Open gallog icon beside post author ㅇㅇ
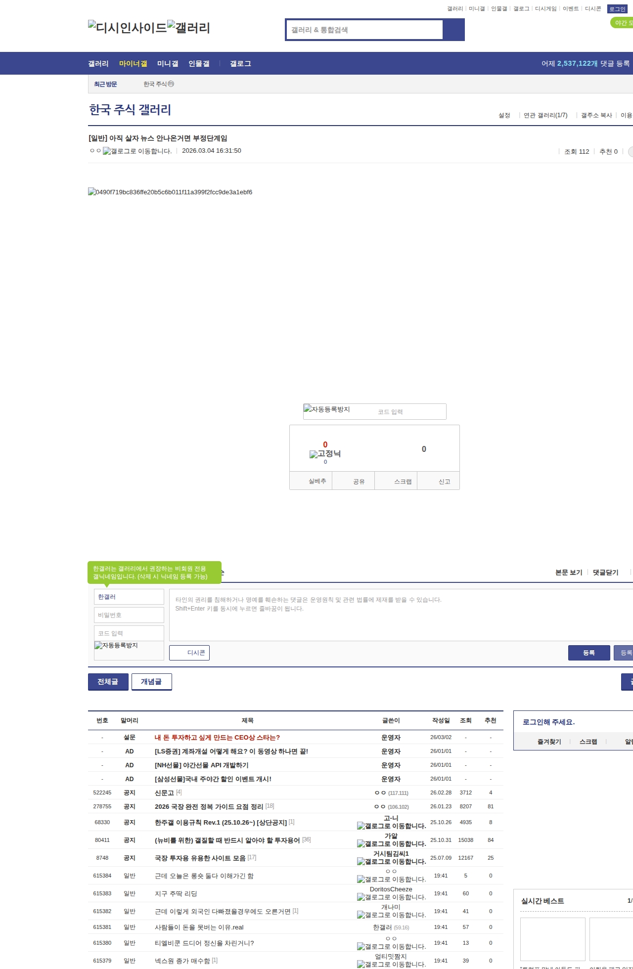Image resolution: width=633 pixels, height=969 pixels. [x=137, y=151]
